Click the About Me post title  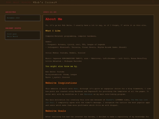pyautogui.click(x=54, y=19)
